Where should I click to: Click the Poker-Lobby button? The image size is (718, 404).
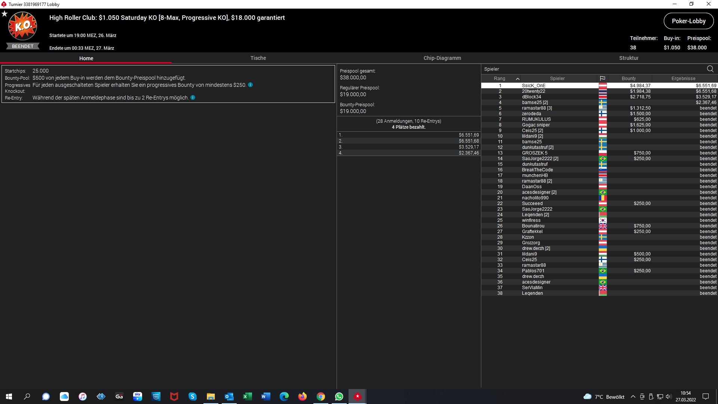click(x=688, y=21)
